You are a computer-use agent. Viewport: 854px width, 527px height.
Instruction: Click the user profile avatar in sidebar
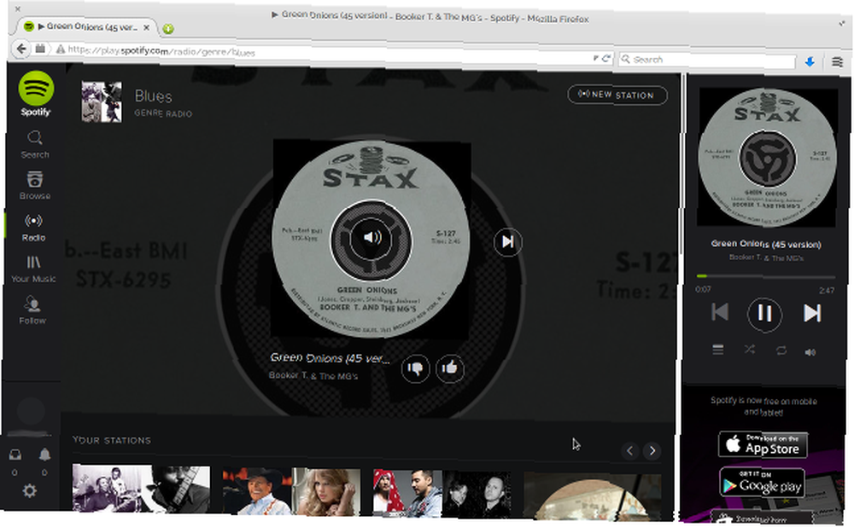tap(31, 411)
